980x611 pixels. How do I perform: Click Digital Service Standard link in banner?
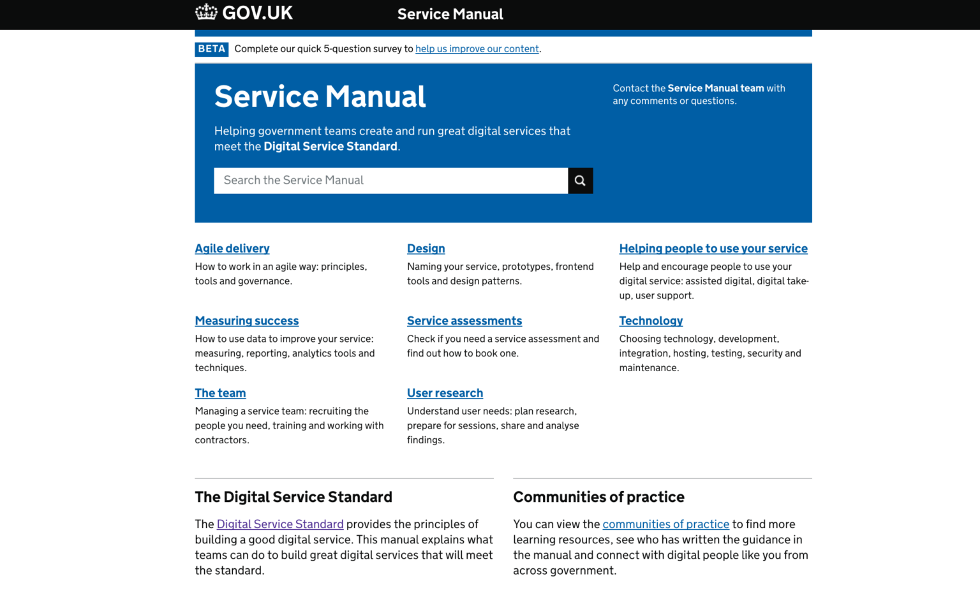coord(330,146)
